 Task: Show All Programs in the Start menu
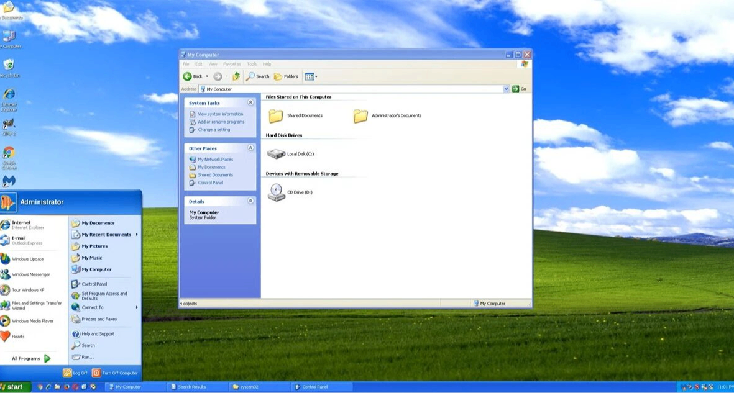(31, 358)
